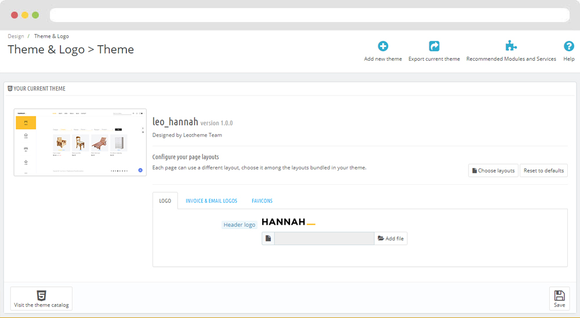The width and height of the screenshot is (580, 318).
Task: Click the document icon beside file field
Action: (268, 238)
